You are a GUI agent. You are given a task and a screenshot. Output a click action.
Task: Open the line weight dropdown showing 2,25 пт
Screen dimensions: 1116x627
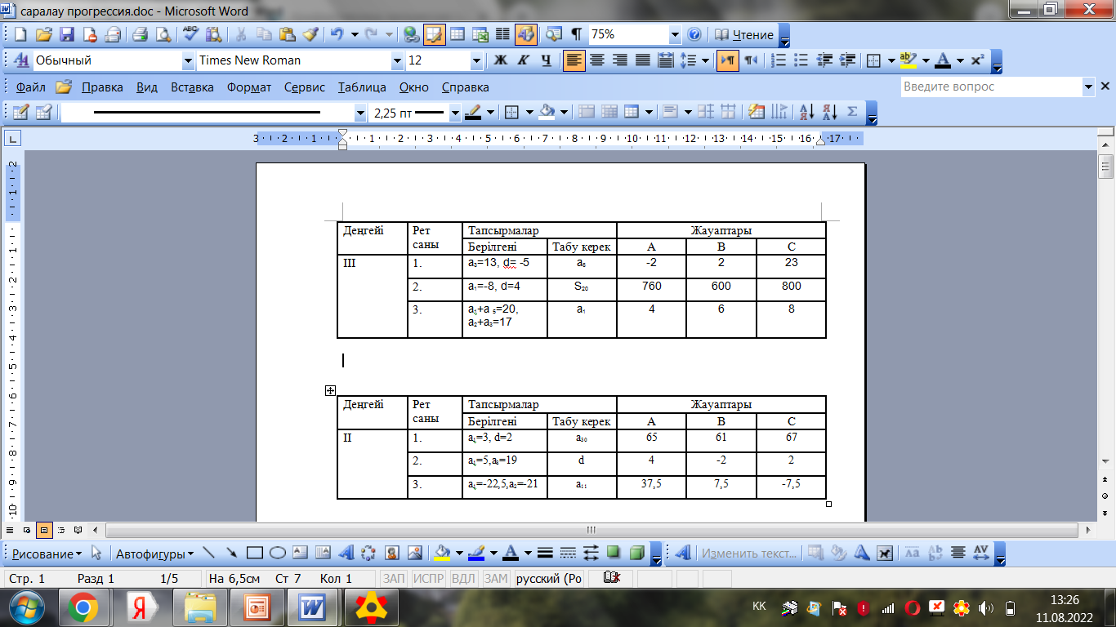tap(454, 113)
